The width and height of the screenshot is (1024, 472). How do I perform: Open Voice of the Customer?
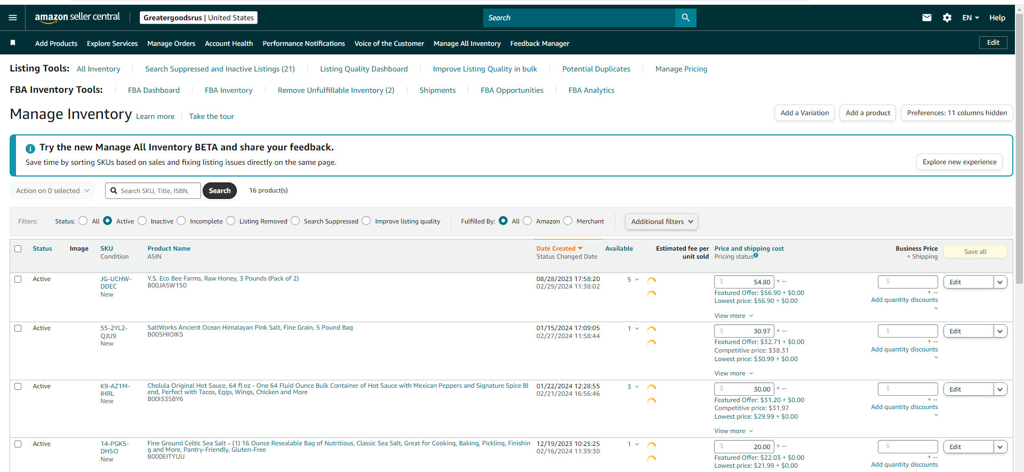pyautogui.click(x=389, y=43)
